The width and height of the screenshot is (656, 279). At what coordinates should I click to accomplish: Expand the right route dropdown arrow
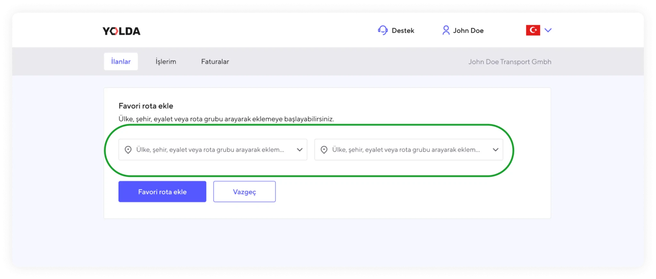pyautogui.click(x=495, y=150)
